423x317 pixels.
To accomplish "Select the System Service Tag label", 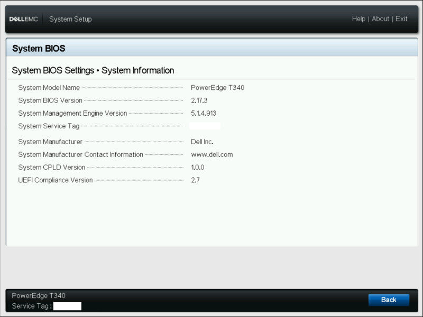I will point(49,126).
